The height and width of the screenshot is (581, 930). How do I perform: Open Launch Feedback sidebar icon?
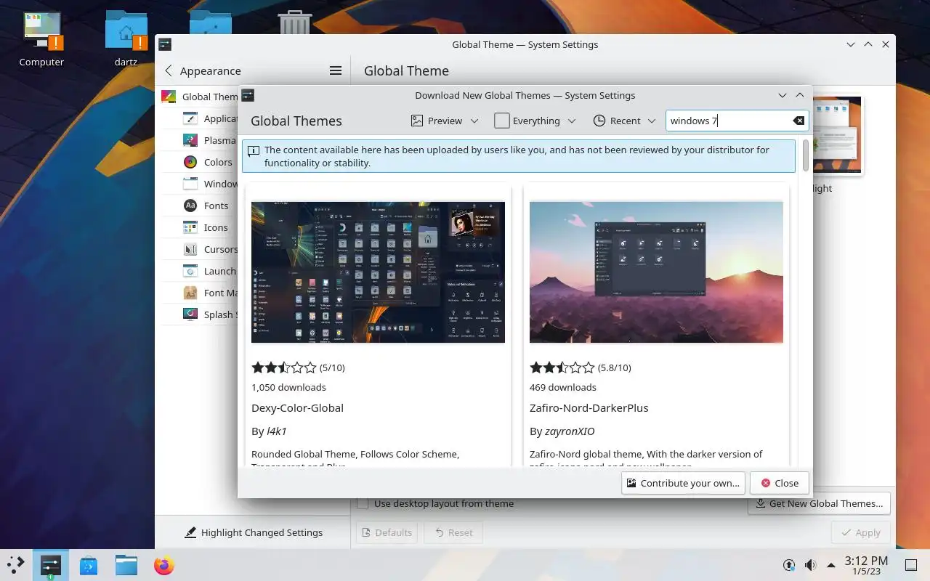pyautogui.click(x=190, y=271)
